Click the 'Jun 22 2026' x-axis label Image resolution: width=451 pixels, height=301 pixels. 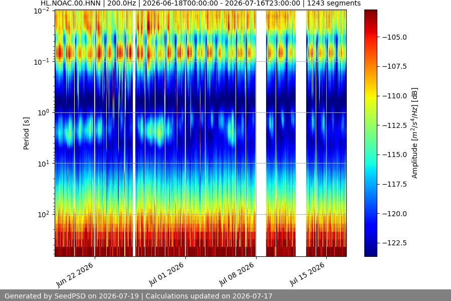[x=75, y=275]
